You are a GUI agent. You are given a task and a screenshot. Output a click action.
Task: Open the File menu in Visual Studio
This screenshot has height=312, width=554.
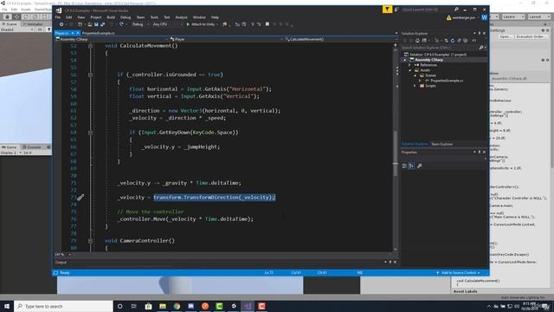(58, 17)
